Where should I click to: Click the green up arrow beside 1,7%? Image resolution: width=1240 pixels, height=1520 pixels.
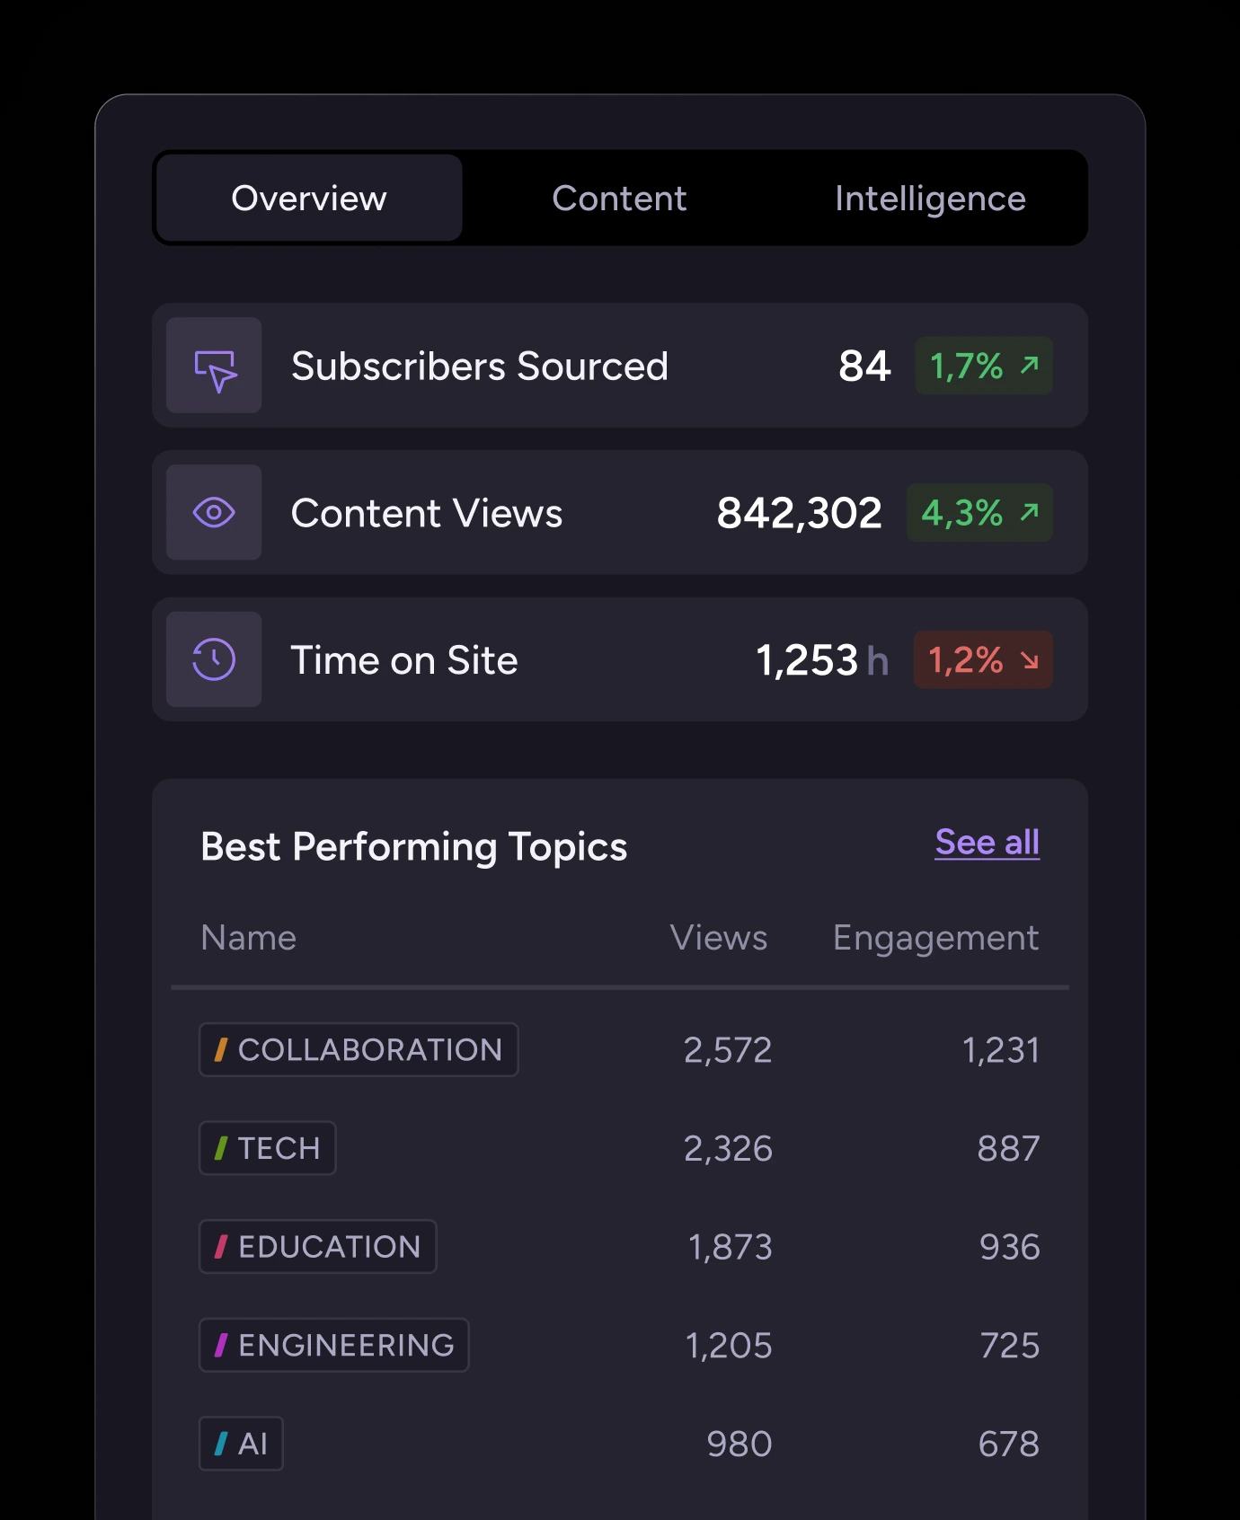coord(1030,365)
